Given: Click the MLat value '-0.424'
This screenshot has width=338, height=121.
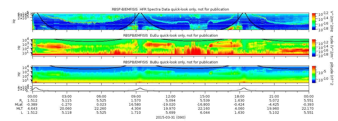Looking at the screenshot, I should [240, 105].
